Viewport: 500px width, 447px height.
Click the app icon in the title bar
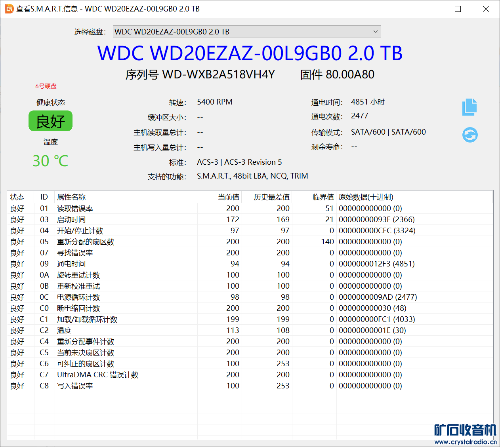coord(9,9)
